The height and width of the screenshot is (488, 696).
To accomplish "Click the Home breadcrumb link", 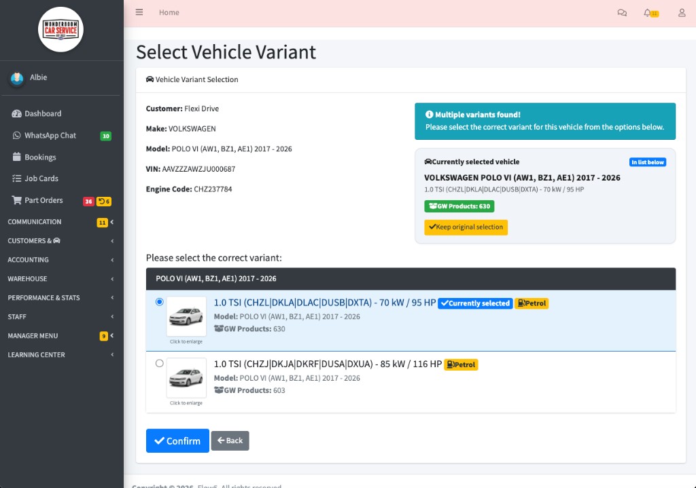I will pos(169,12).
